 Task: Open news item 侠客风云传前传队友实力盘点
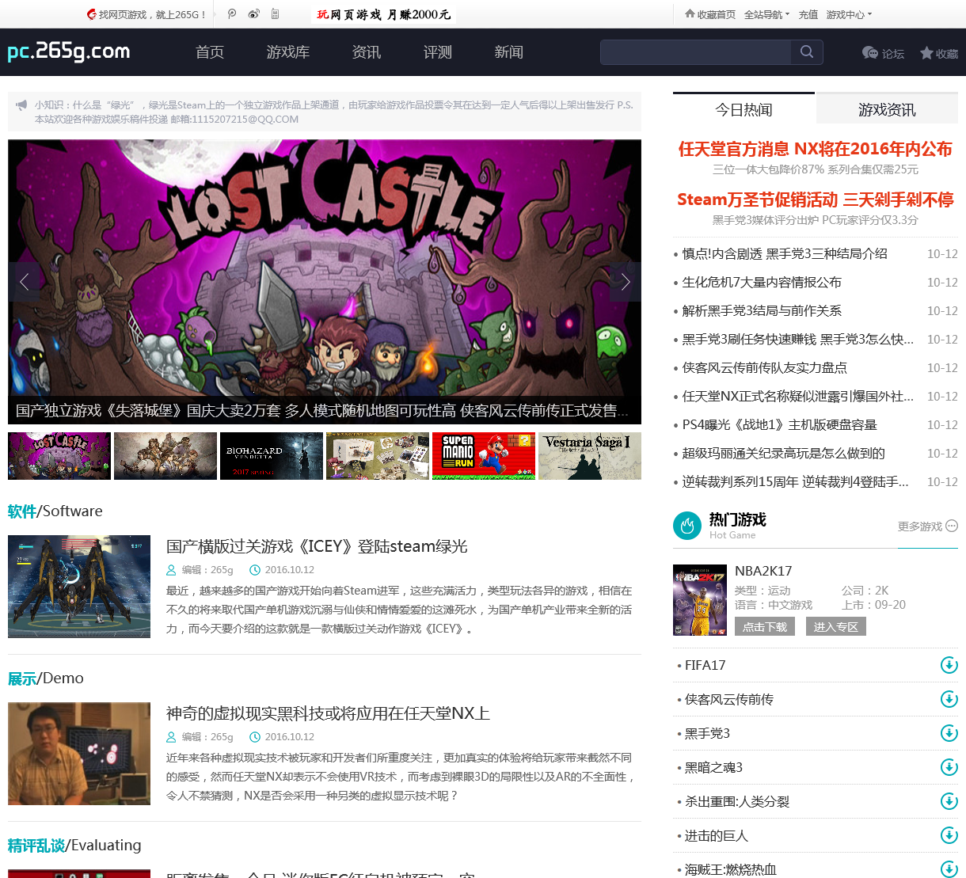tap(765, 367)
